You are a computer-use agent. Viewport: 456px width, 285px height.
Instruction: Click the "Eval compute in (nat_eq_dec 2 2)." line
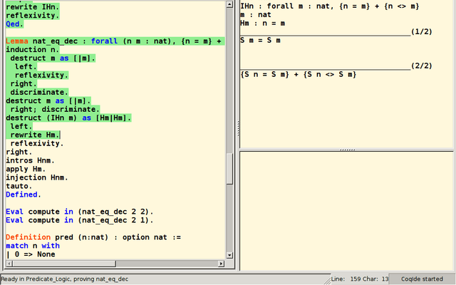[x=79, y=212]
